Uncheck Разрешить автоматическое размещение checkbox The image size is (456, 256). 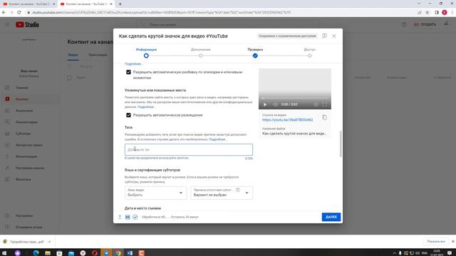click(128, 115)
